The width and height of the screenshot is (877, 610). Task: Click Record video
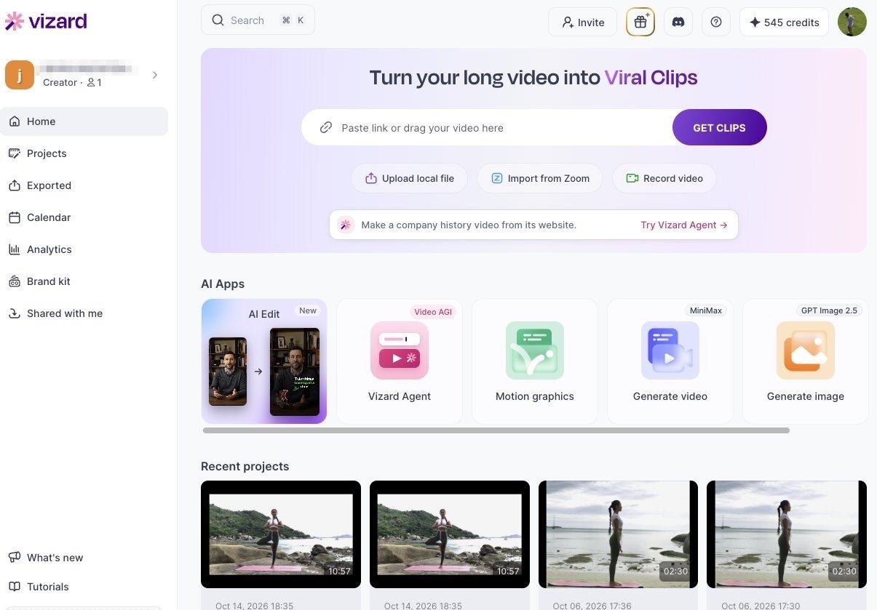pyautogui.click(x=664, y=178)
